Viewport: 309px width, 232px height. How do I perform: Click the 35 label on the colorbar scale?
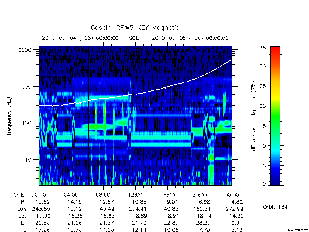(x=263, y=48)
